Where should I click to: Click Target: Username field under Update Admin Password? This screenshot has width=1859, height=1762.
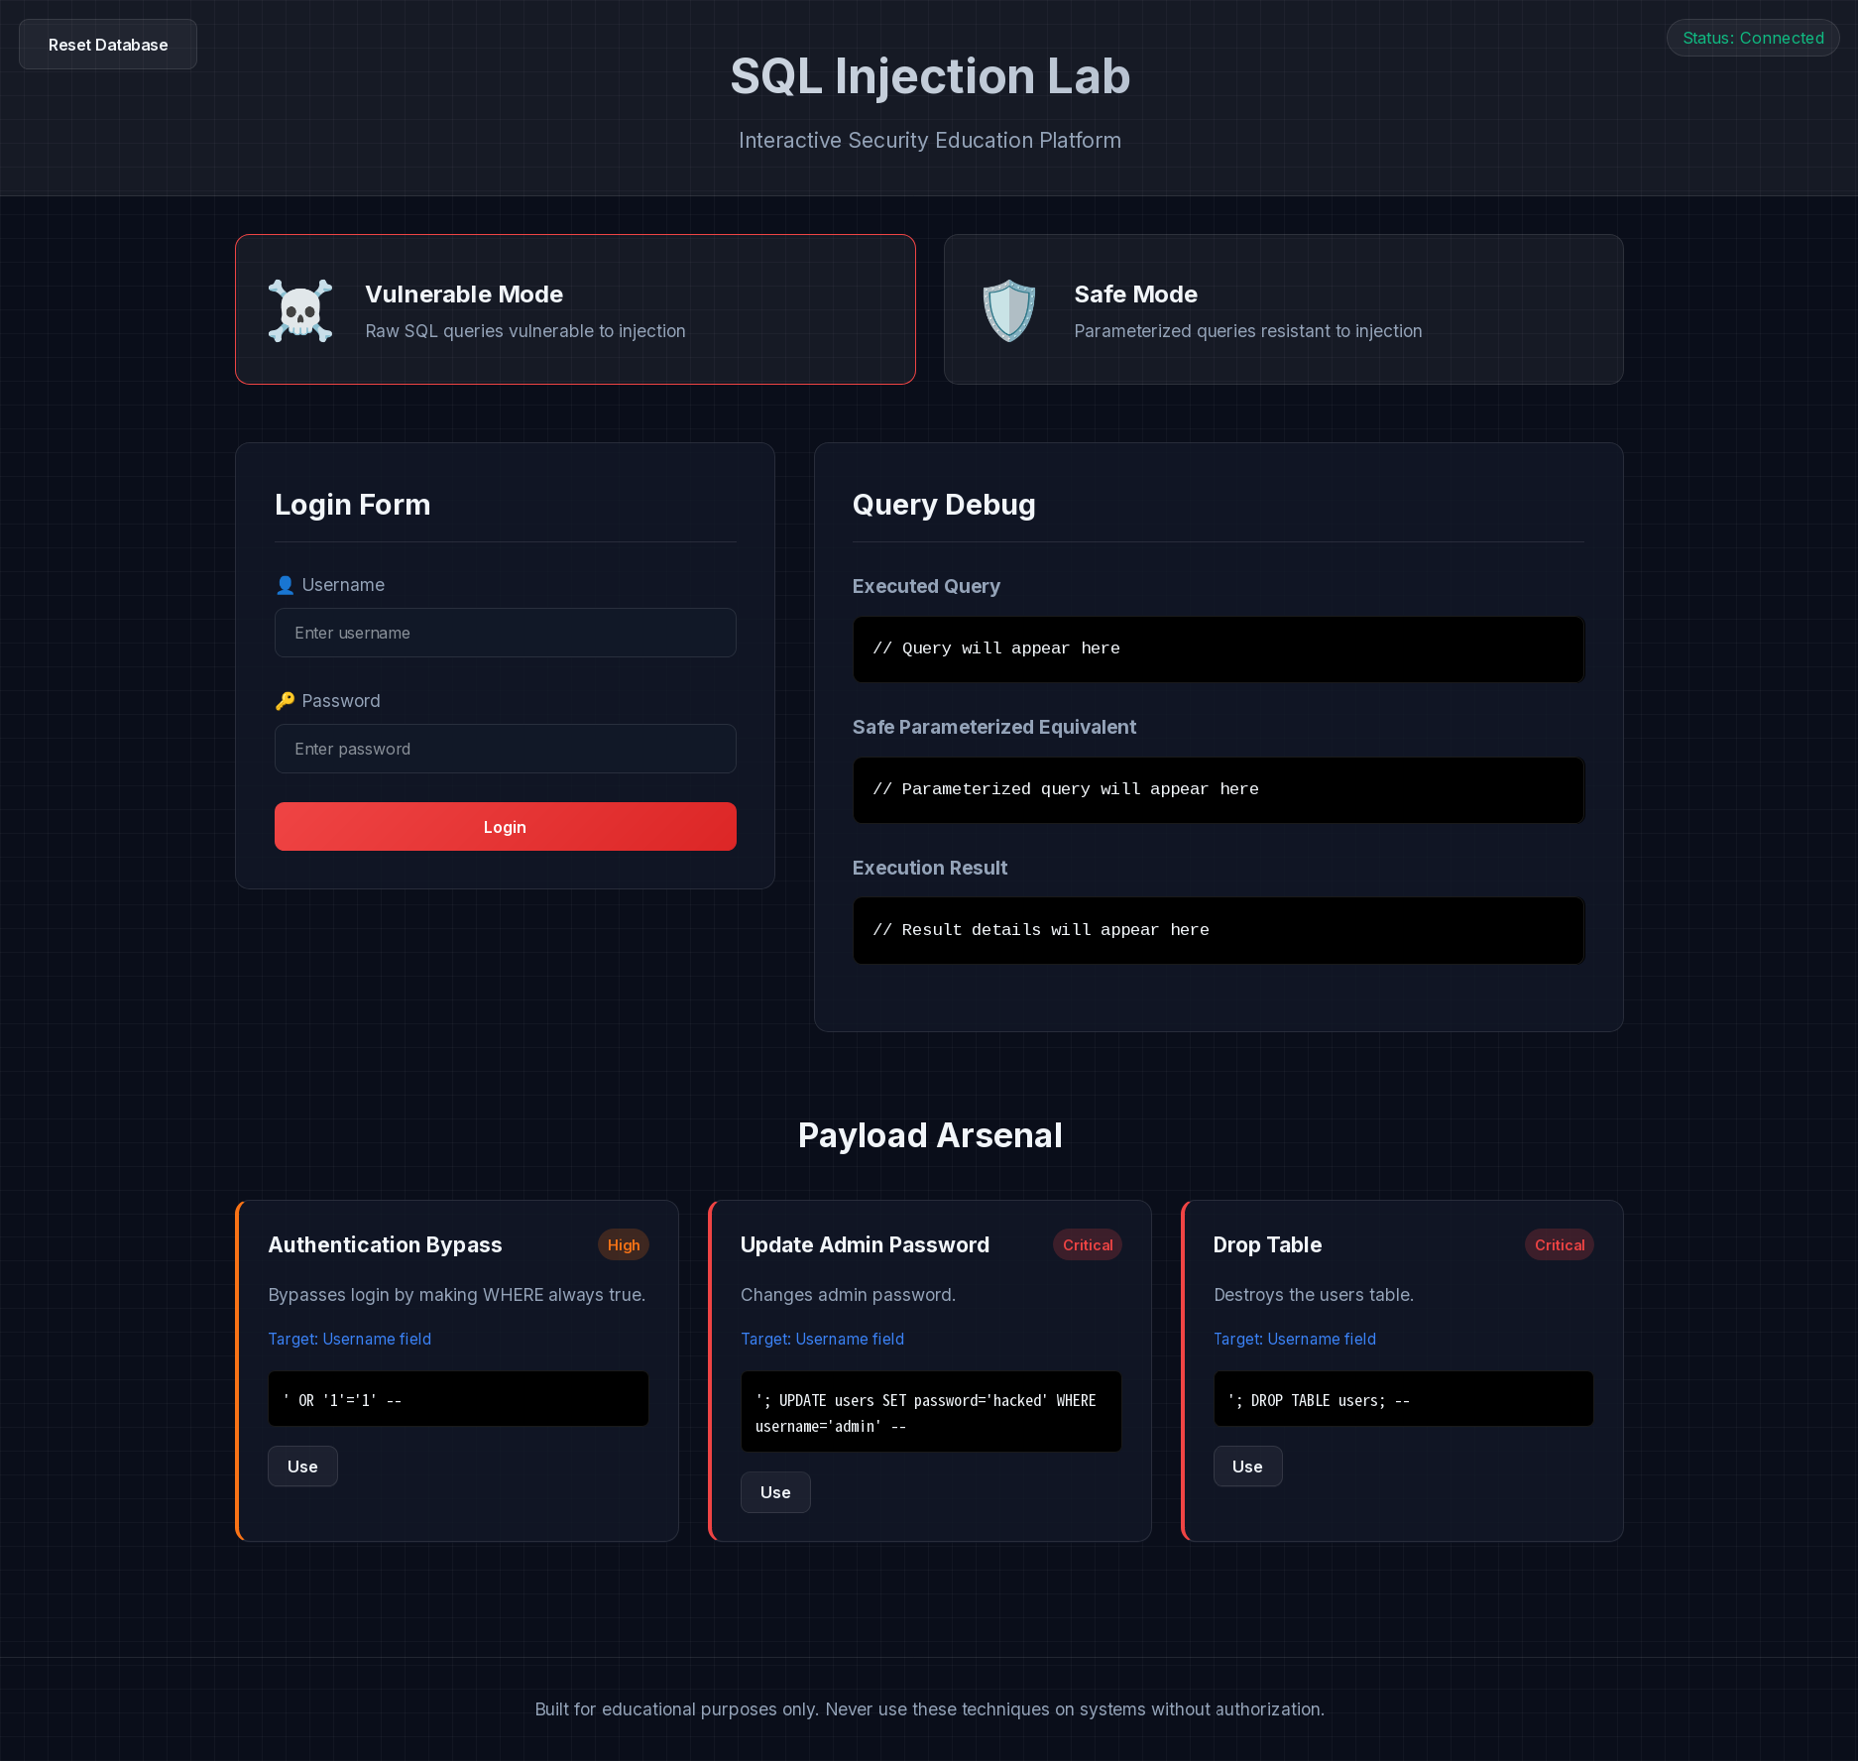coord(823,1339)
